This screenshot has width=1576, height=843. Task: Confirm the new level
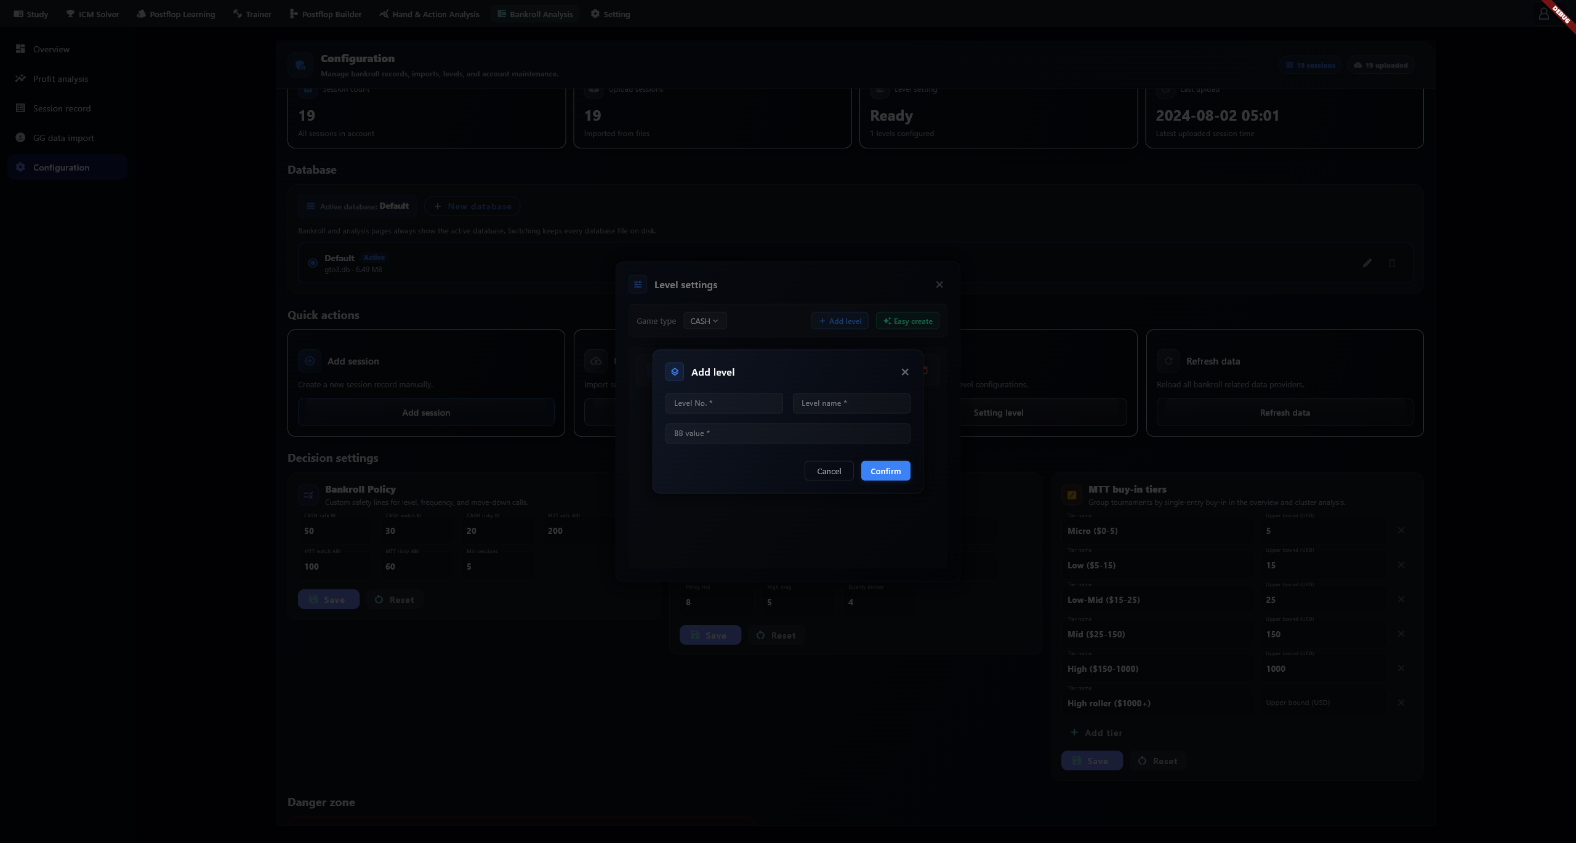click(885, 471)
